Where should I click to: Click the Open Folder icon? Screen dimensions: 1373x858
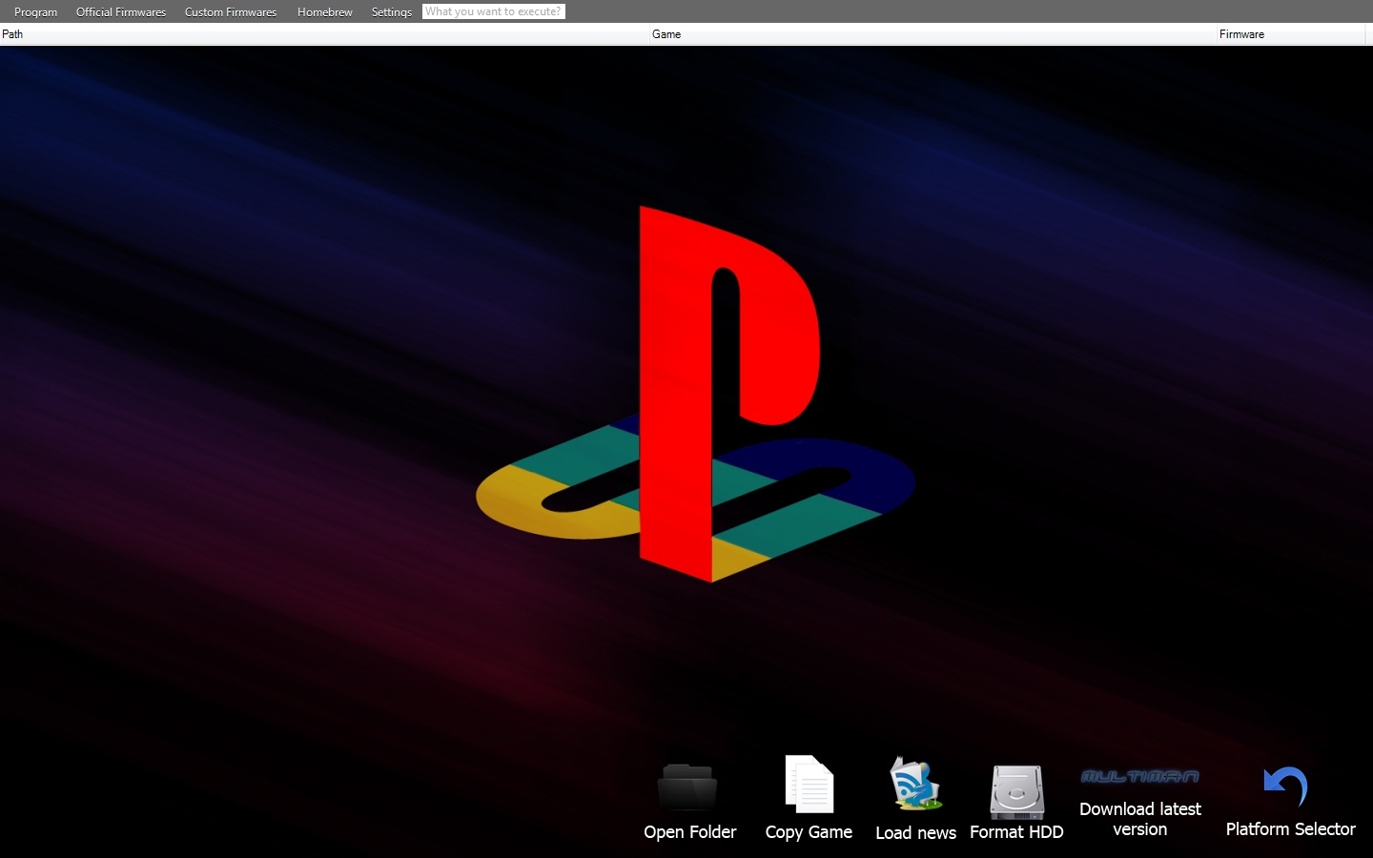(687, 787)
